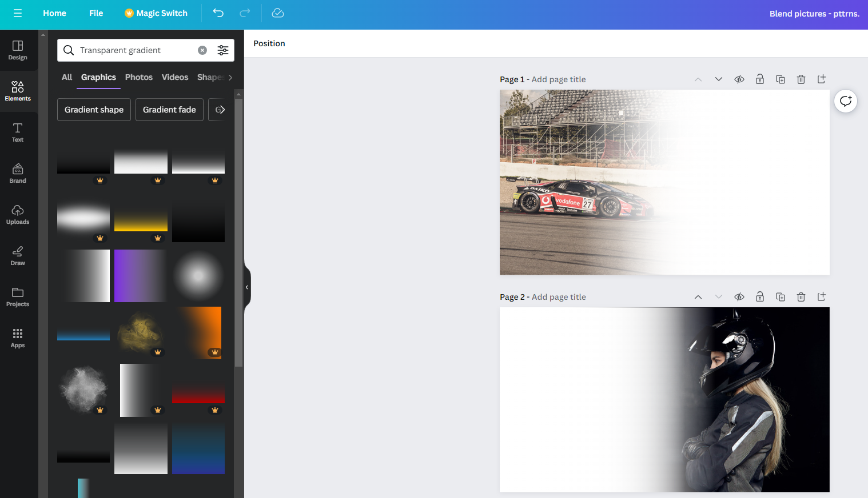Delete Page 2
Viewport: 868px width, 498px height.
801,297
